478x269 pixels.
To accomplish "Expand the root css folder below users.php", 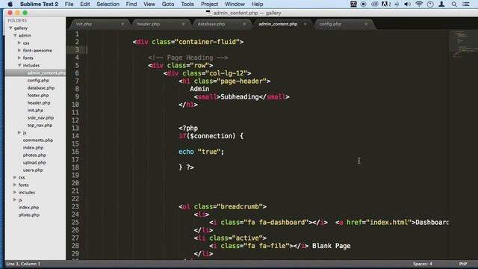I will pos(15,177).
